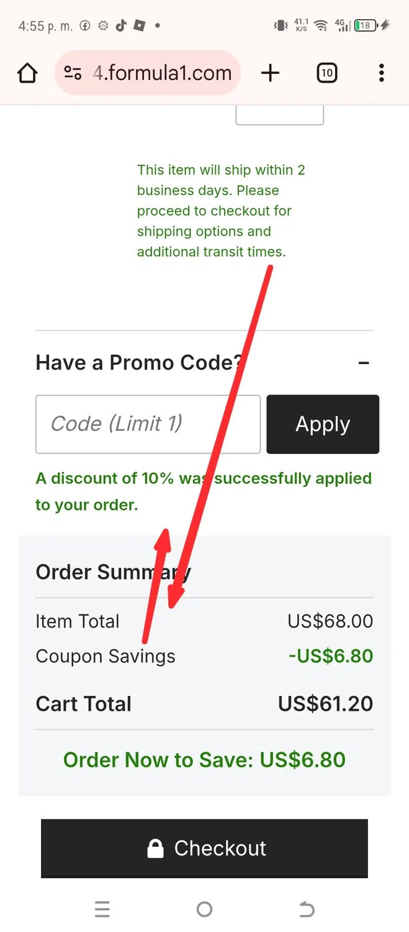Tap the formula1.com URL text
Screen dimensions: 409x932
click(x=163, y=73)
